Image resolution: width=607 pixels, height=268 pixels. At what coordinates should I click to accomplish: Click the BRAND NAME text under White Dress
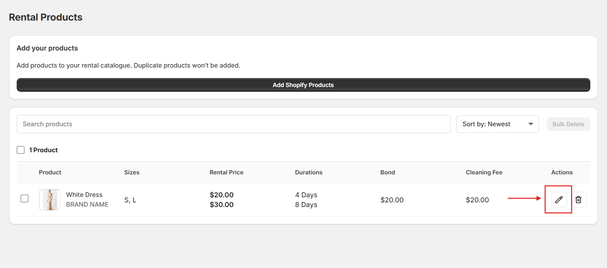[87, 204]
